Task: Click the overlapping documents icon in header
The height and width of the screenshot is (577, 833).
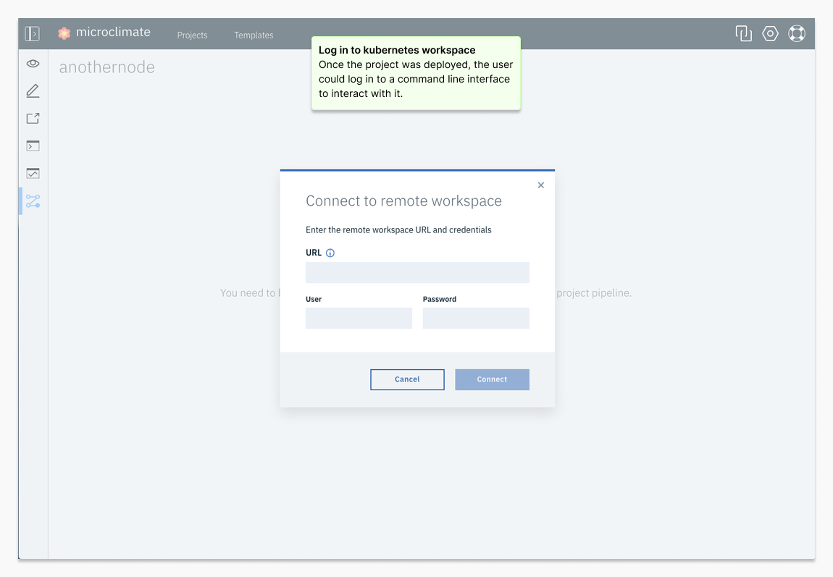Action: coord(743,33)
